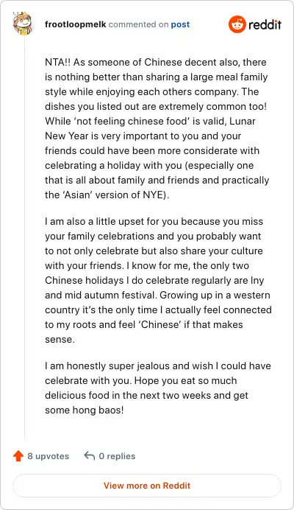Image resolution: width=294 pixels, height=510 pixels.
Task: Click the Reddit Snoo logo icon
Action: point(237,24)
